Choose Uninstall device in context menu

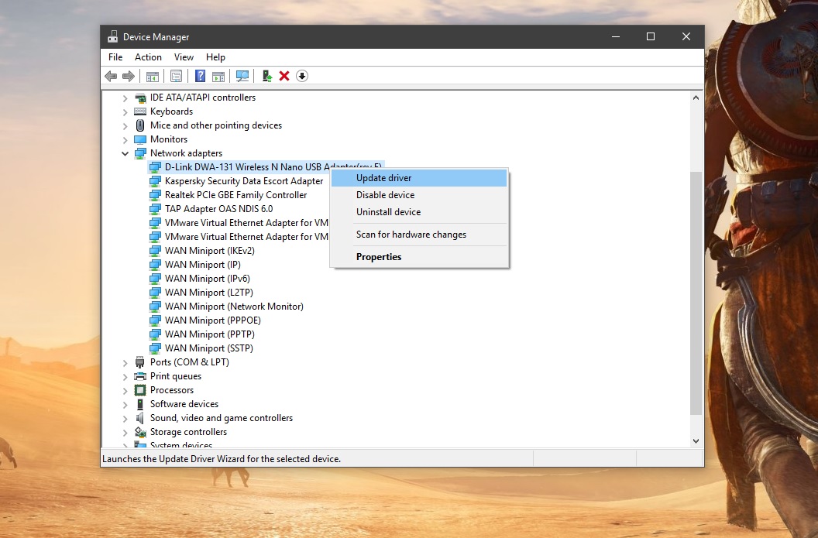(x=419, y=212)
